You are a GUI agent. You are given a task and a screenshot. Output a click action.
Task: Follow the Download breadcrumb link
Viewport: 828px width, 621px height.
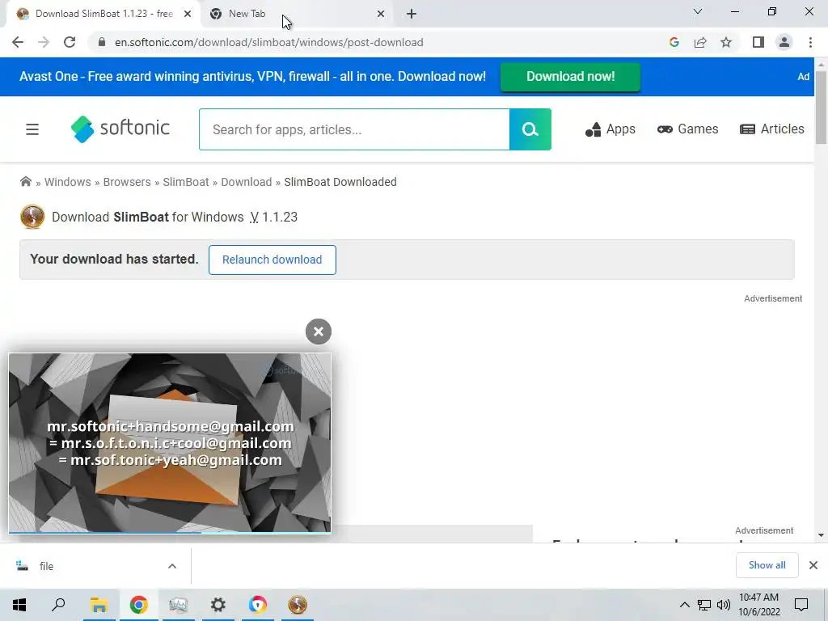246,182
